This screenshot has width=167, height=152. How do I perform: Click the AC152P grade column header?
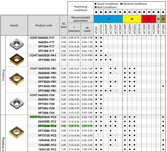111,29
